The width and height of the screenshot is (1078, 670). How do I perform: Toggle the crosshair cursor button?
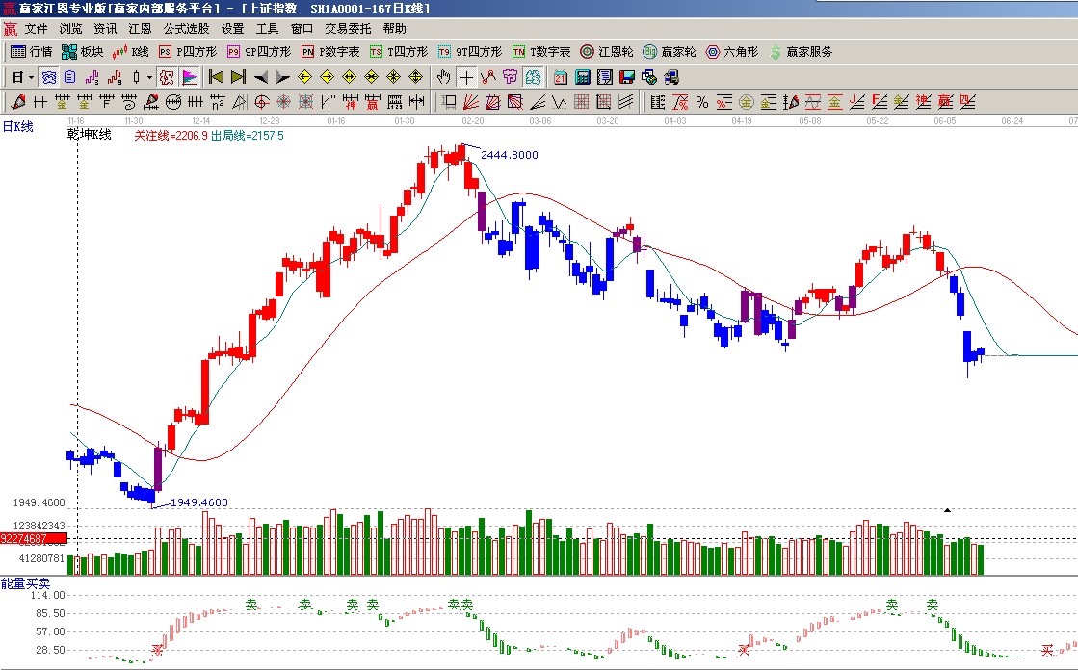tap(466, 77)
